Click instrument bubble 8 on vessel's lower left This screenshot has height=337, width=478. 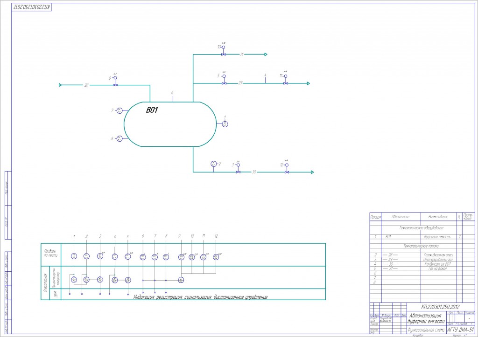pyautogui.click(x=119, y=139)
